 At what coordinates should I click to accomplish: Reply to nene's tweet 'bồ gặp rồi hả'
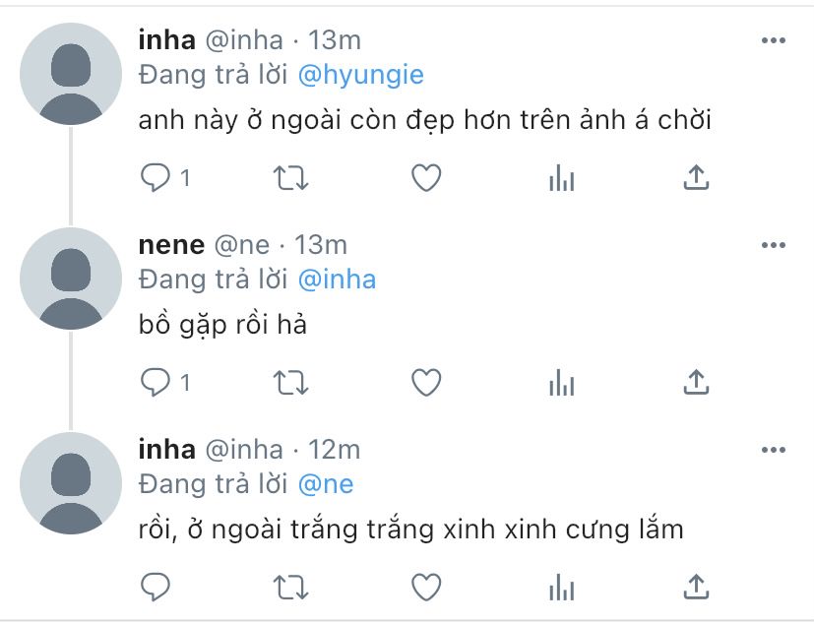tap(156, 383)
